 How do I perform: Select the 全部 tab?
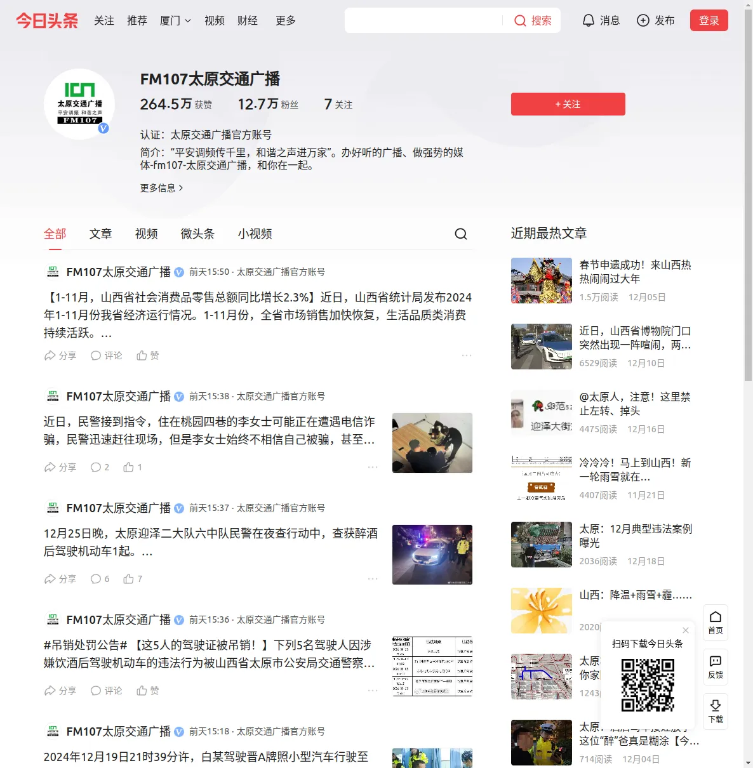pos(55,234)
